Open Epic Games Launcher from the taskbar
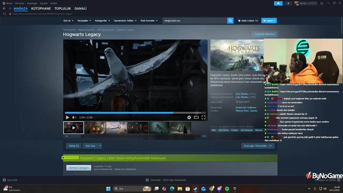Screen dimensions: 343x193 [235, 189]
